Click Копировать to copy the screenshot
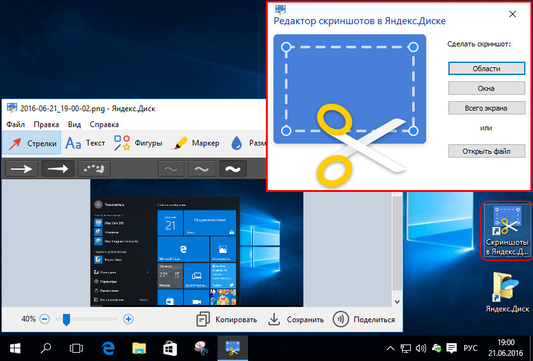The image size is (533, 361). pyautogui.click(x=226, y=319)
